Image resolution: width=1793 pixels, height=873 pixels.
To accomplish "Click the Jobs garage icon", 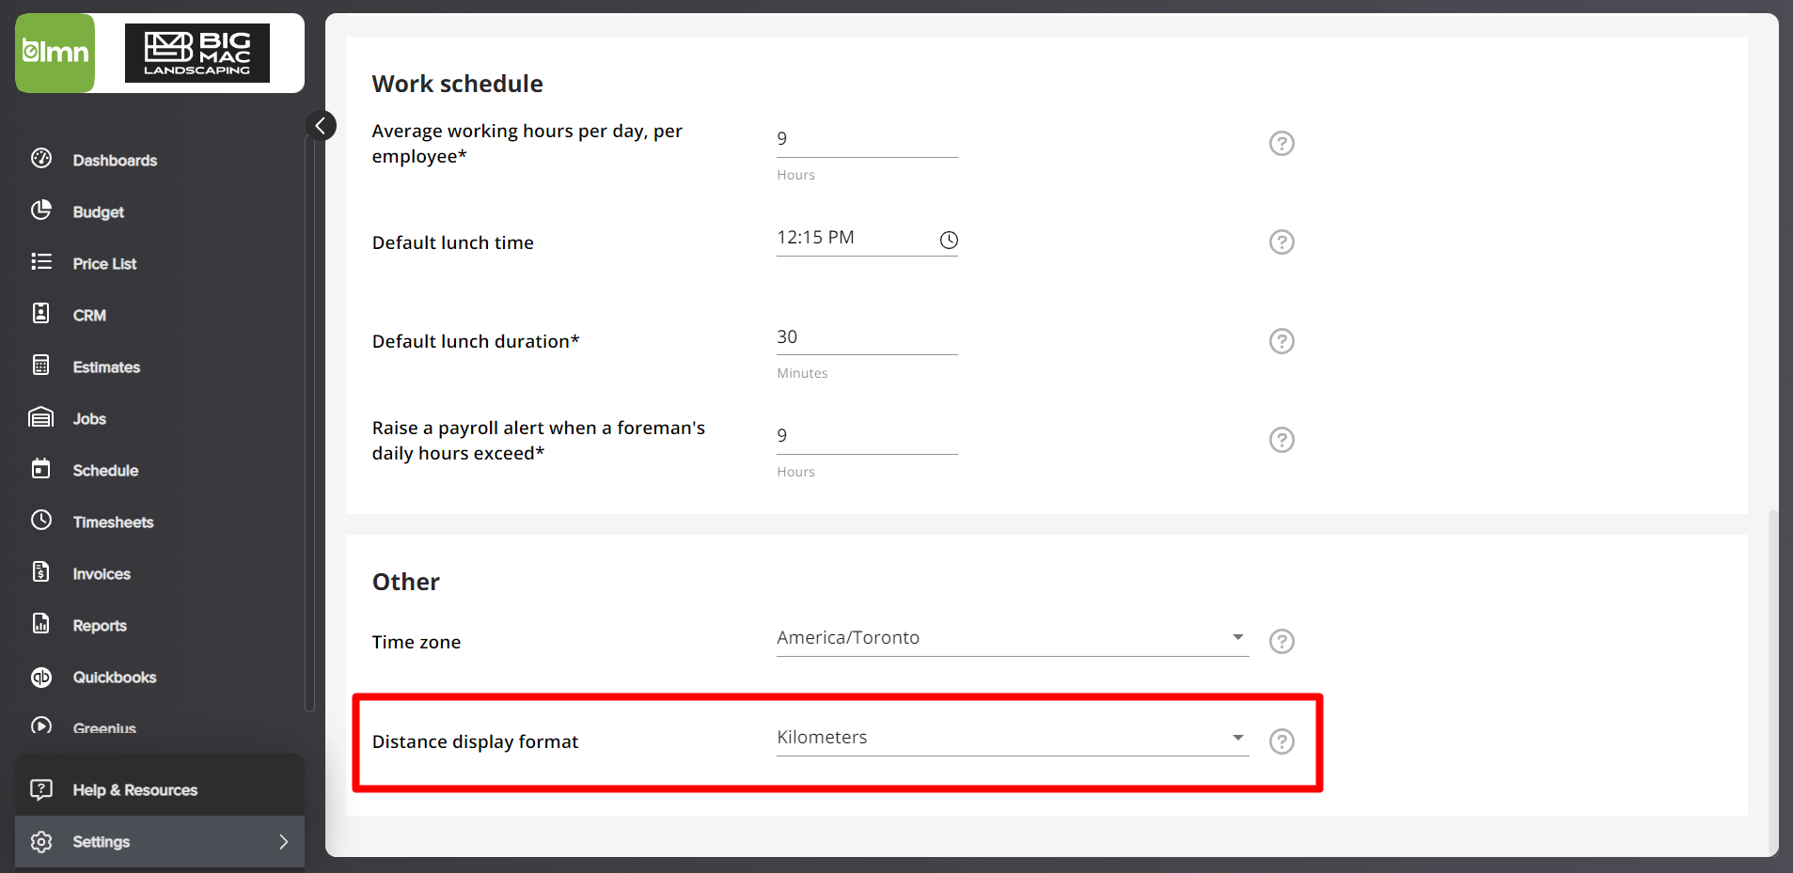I will click(x=41, y=416).
